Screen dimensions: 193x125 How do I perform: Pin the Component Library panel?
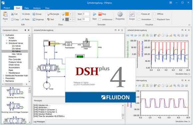[x=25, y=30]
